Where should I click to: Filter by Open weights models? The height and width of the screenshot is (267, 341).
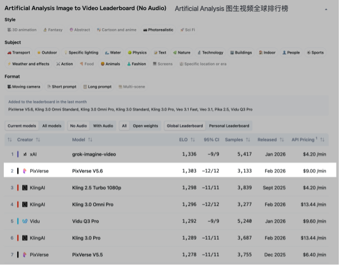pos(145,126)
